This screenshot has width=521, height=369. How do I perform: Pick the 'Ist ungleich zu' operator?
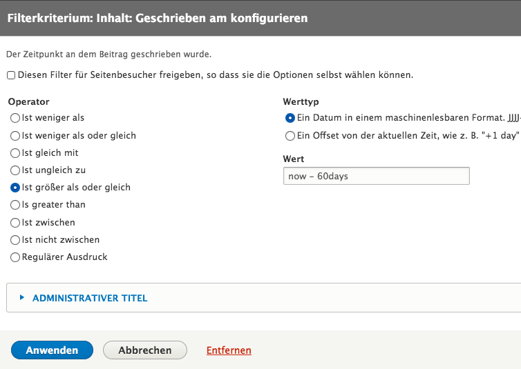tap(15, 170)
